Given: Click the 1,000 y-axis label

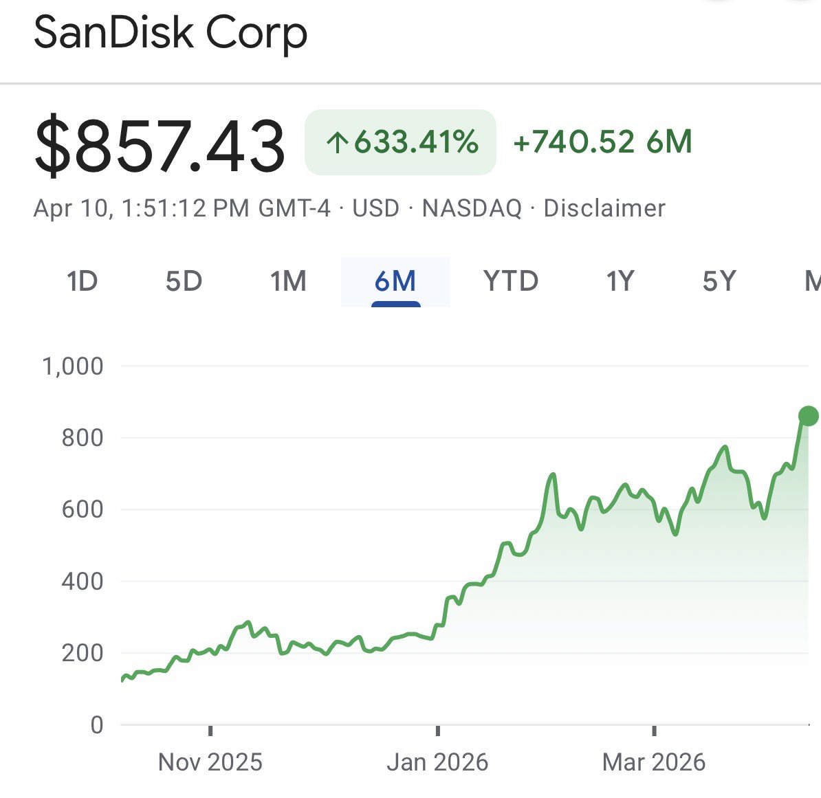Looking at the screenshot, I should click(x=73, y=366).
